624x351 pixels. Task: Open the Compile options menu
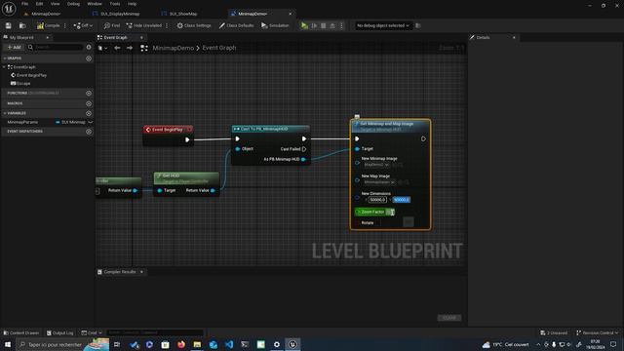tap(65, 25)
